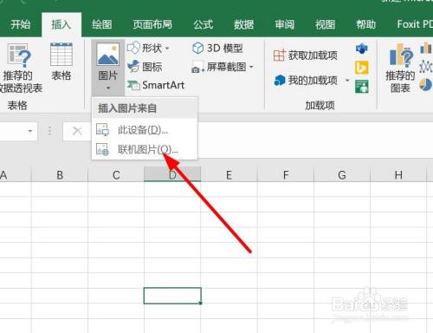Screen dimensions: 433x333
Task: Switch to the Data (数据) tab
Action: [x=243, y=24]
